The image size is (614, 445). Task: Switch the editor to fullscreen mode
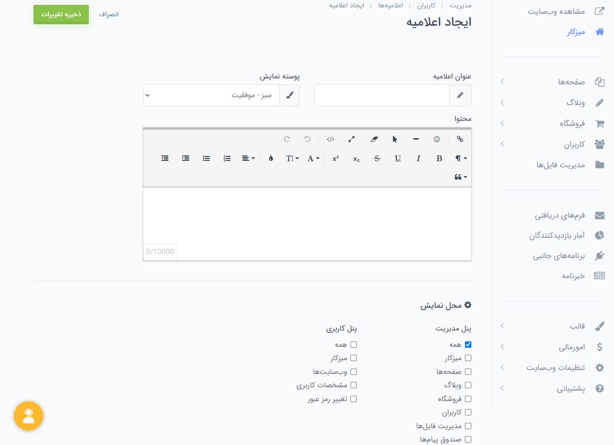pyautogui.click(x=351, y=139)
